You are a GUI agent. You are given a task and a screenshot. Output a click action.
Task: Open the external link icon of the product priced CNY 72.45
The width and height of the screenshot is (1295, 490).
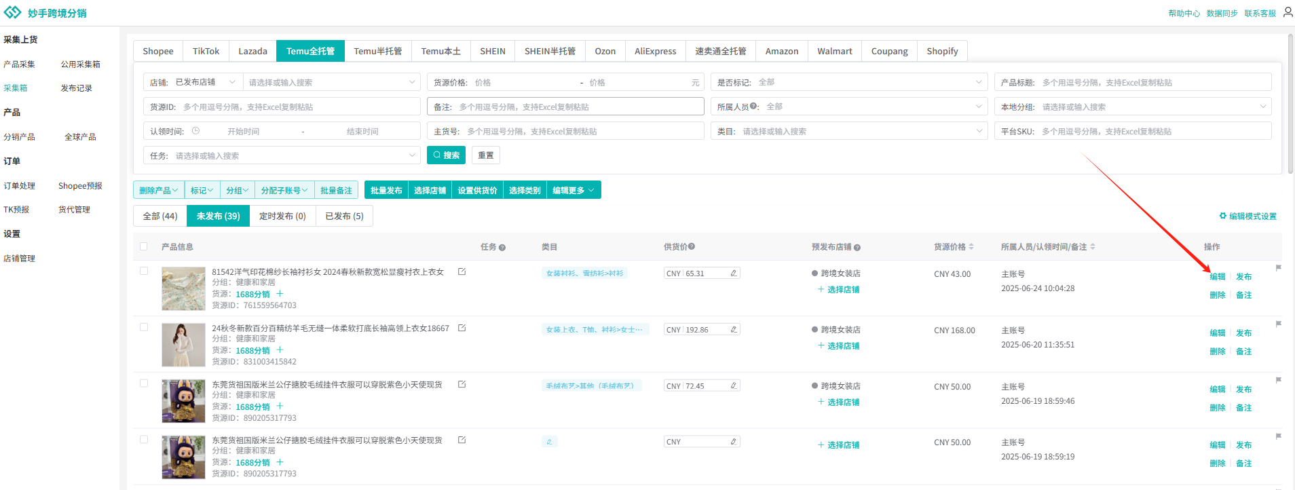[462, 384]
